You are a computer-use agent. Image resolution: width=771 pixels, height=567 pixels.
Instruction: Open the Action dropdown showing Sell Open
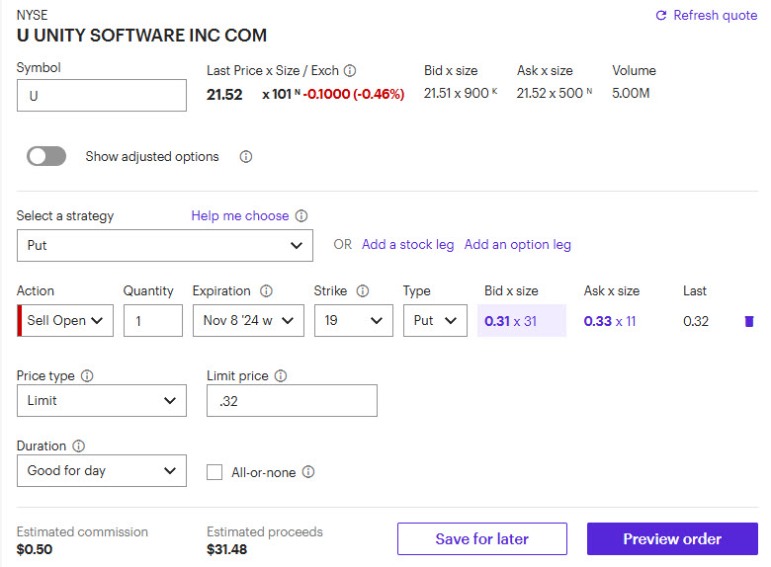(67, 321)
